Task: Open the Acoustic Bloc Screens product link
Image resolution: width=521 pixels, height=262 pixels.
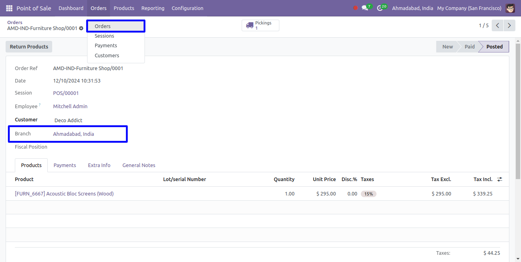Action: (64, 194)
